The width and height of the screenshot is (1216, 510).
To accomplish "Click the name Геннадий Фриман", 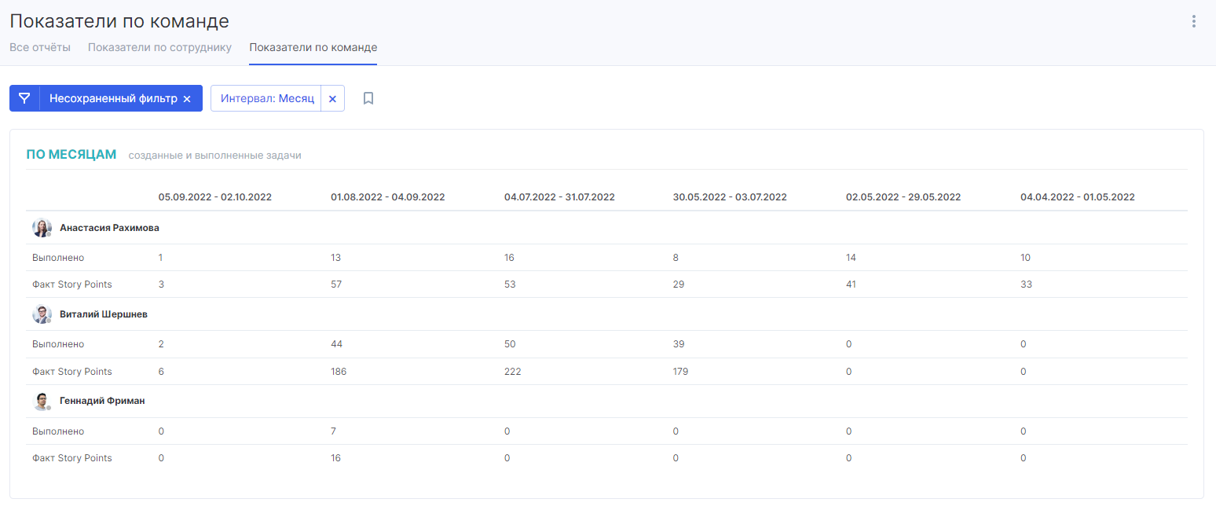I will (102, 401).
